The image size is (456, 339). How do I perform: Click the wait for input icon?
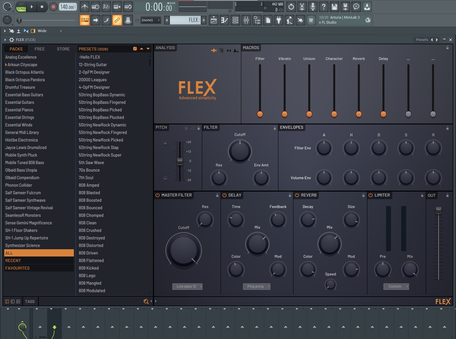pos(95,6)
